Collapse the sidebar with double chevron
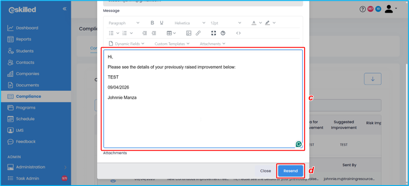The image size is (409, 186). pyautogui.click(x=65, y=9)
